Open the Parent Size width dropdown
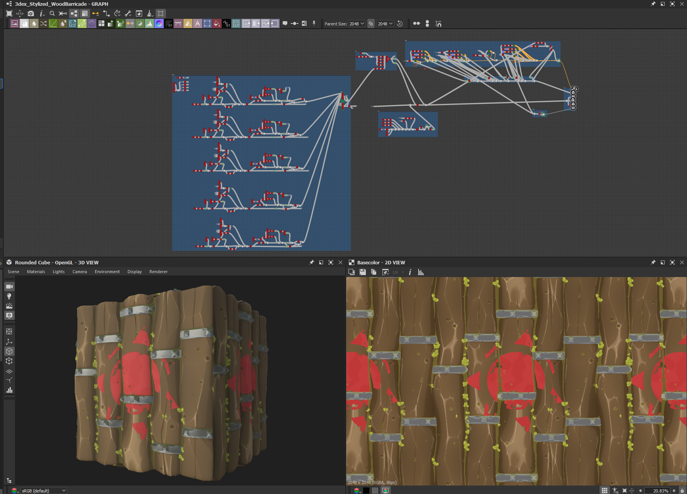 click(356, 24)
